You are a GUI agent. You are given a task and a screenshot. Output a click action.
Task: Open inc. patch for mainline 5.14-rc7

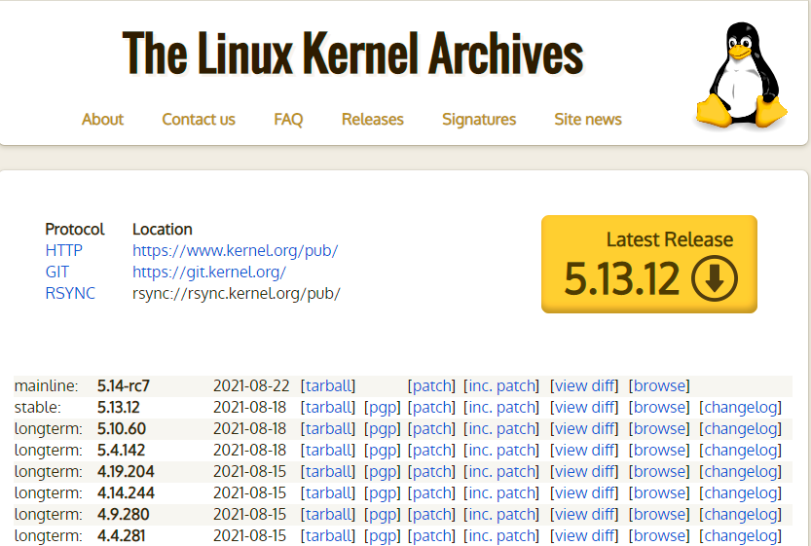(x=501, y=385)
